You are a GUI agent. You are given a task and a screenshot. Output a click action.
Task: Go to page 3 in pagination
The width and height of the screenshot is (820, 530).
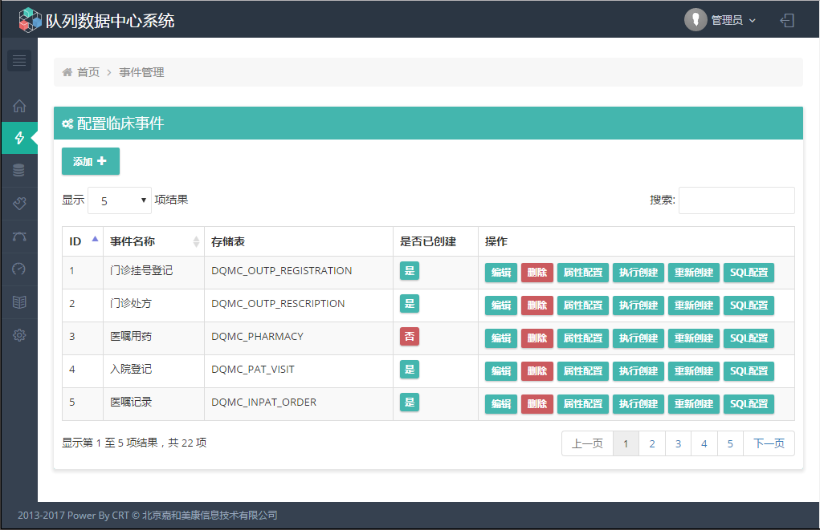point(678,443)
